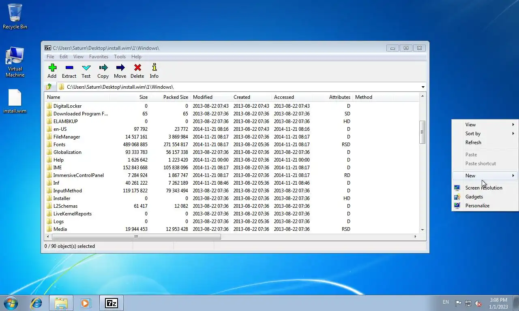Select the L2Schemas folder name
The width and height of the screenshot is (519, 311).
[x=65, y=206]
